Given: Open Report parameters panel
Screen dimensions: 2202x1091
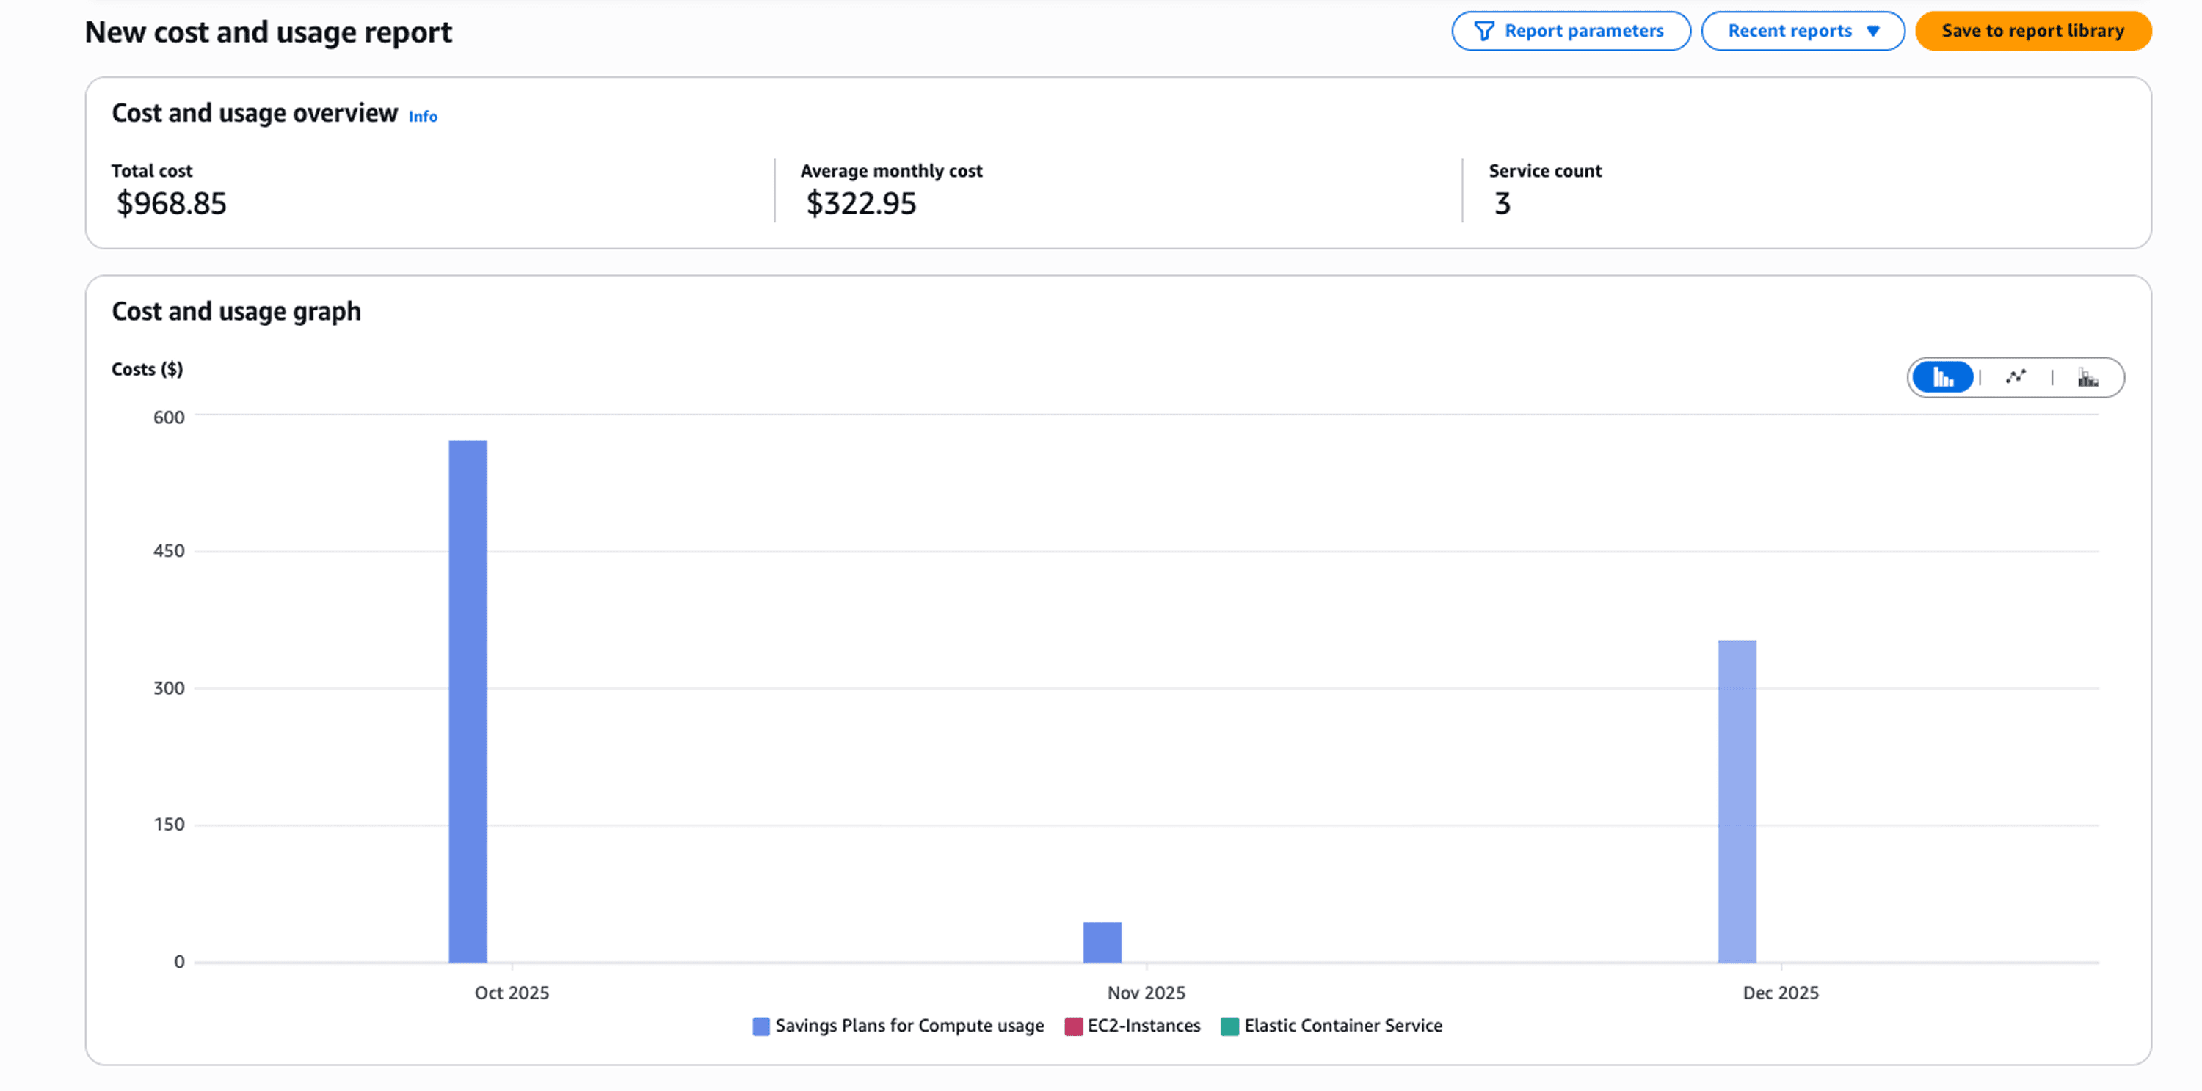Looking at the screenshot, I should tap(1583, 32).
